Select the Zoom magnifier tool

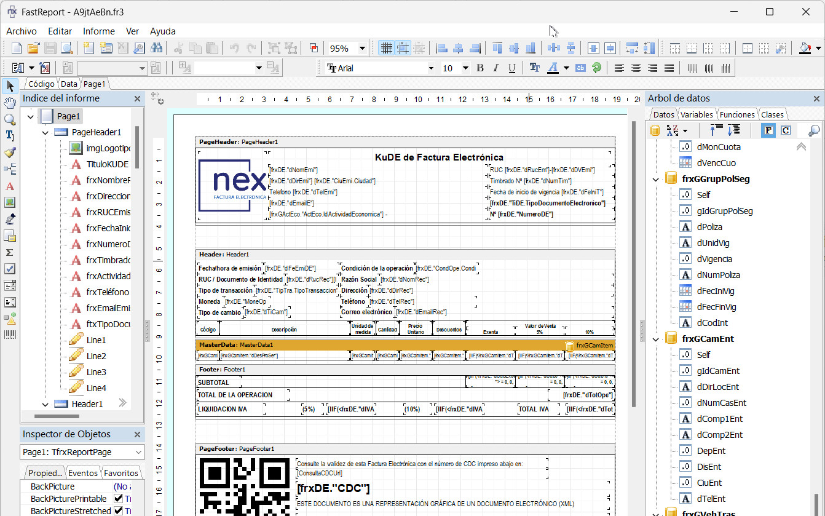[10, 119]
